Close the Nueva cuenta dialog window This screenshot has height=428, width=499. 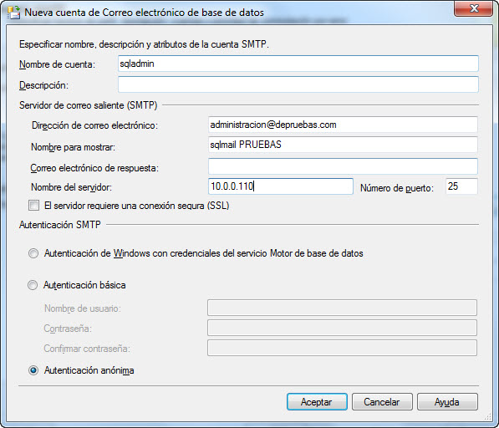tap(474, 8)
